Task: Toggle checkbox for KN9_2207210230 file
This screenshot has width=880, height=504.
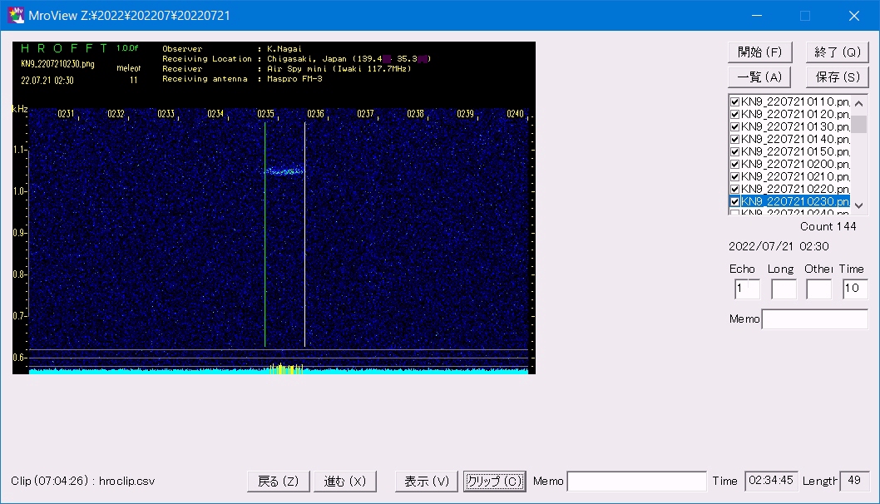Action: [x=734, y=201]
